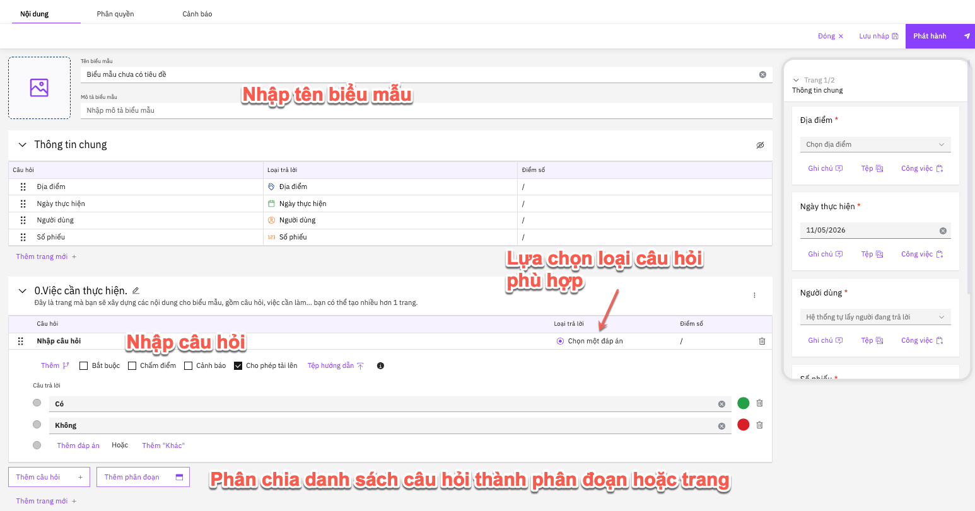Screen dimensions: 975x511
Task: Switch to the Phân quyền tab
Action: point(115,14)
